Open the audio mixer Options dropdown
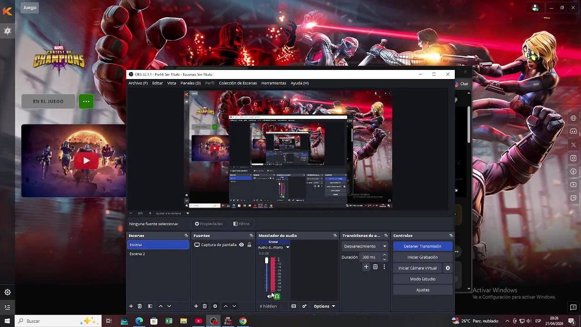 (x=324, y=306)
